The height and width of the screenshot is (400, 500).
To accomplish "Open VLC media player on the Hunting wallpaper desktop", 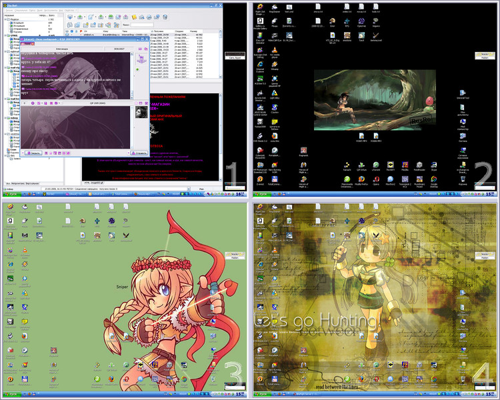I will point(274,251).
